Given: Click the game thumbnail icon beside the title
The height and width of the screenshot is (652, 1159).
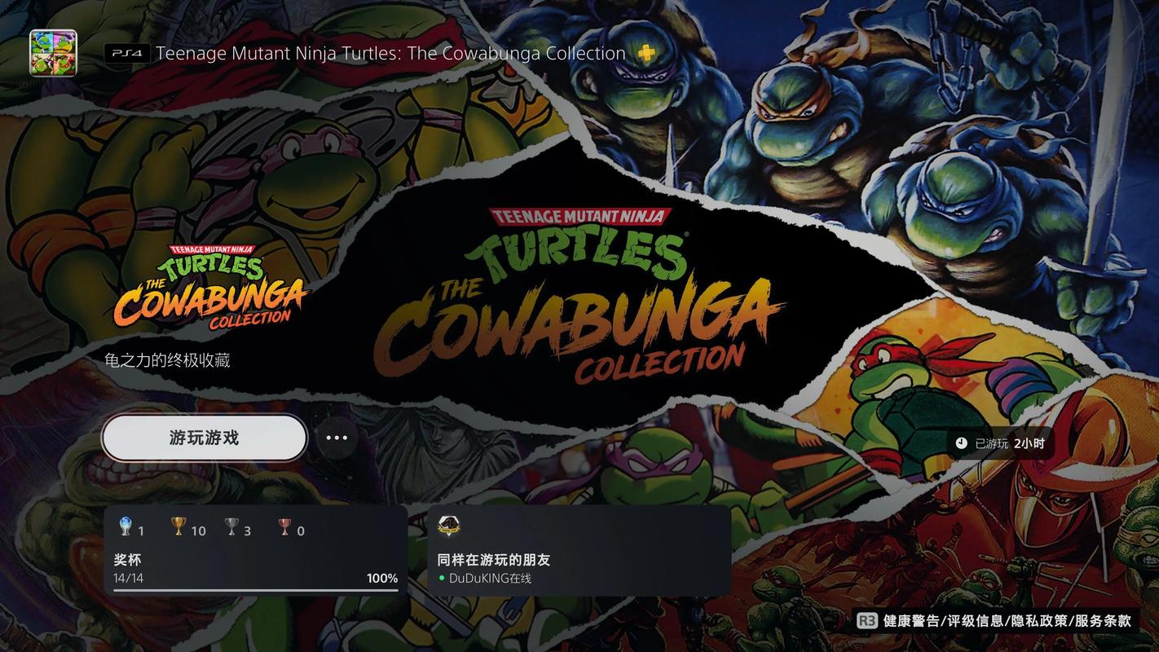Looking at the screenshot, I should (53, 53).
